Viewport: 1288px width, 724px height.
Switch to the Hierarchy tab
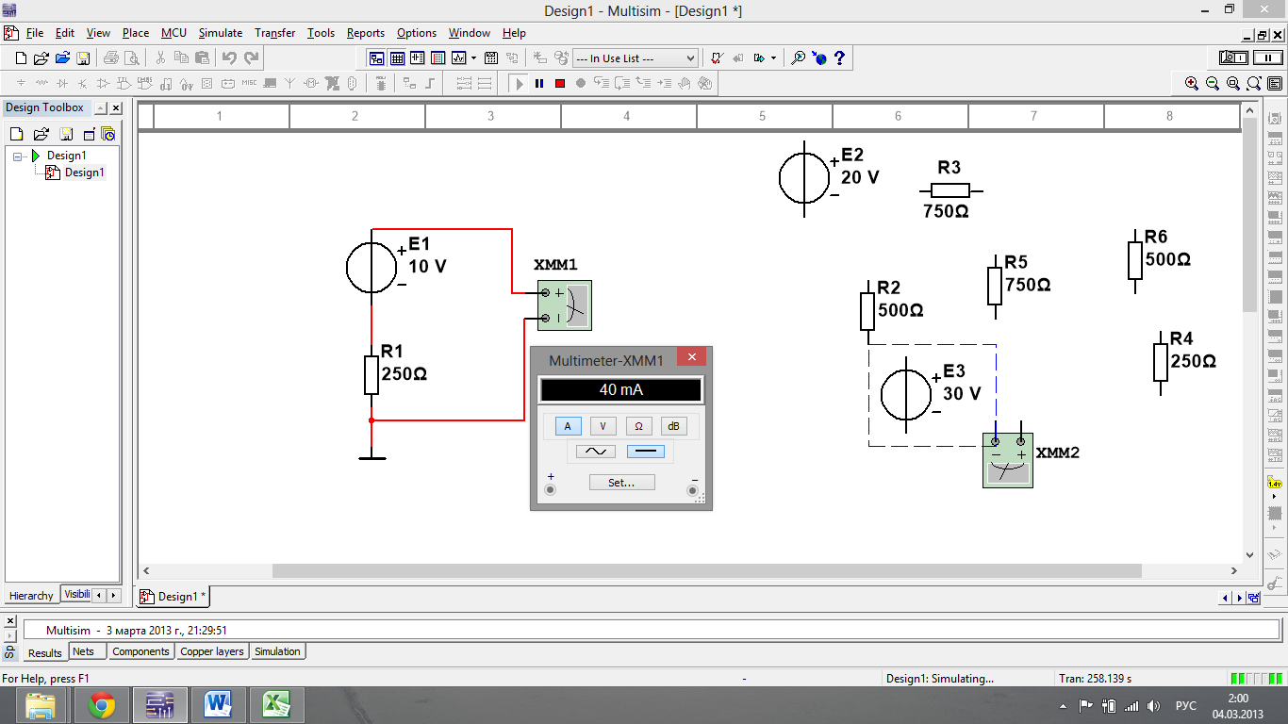point(31,596)
